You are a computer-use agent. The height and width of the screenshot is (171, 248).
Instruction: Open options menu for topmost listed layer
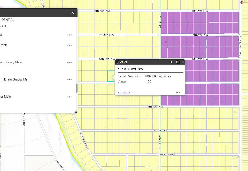pos(69,35)
